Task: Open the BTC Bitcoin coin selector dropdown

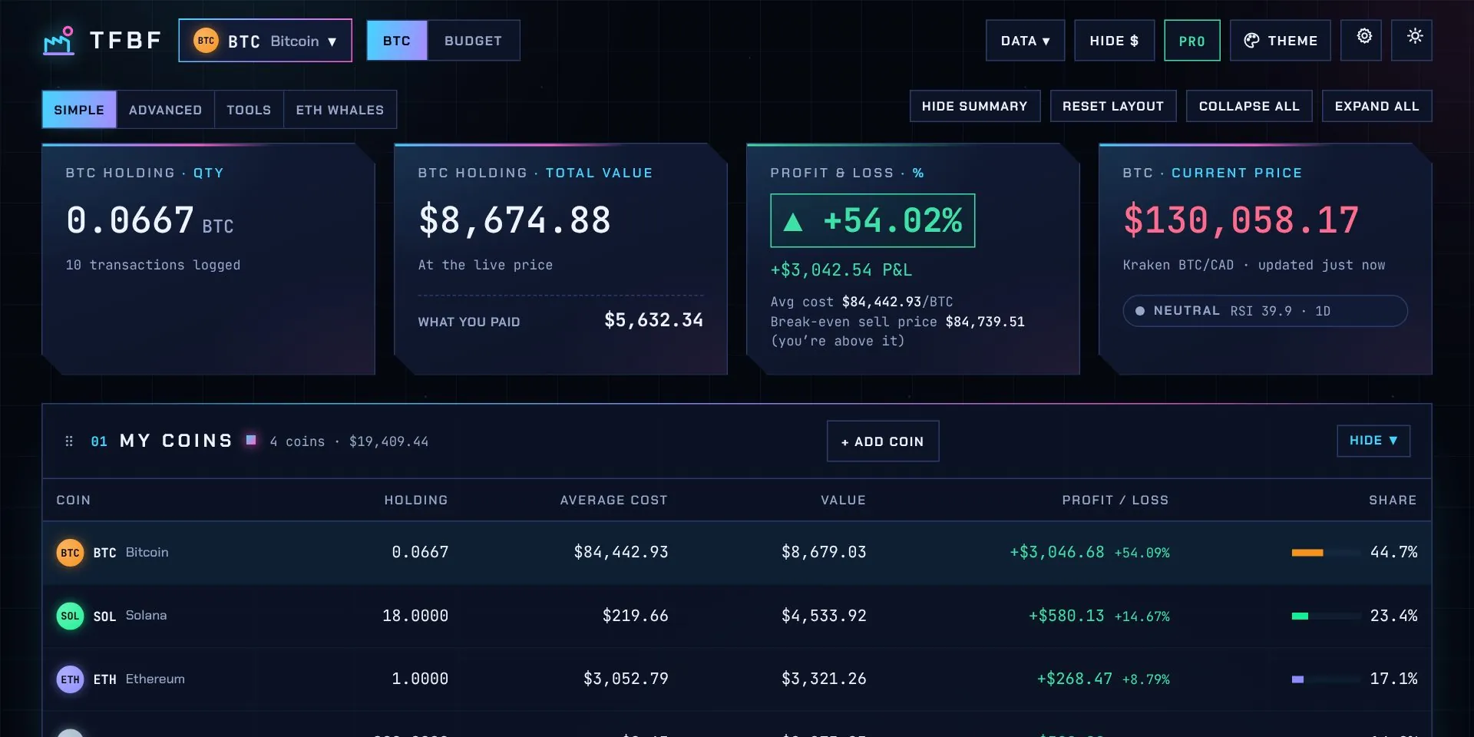Action: pos(265,41)
